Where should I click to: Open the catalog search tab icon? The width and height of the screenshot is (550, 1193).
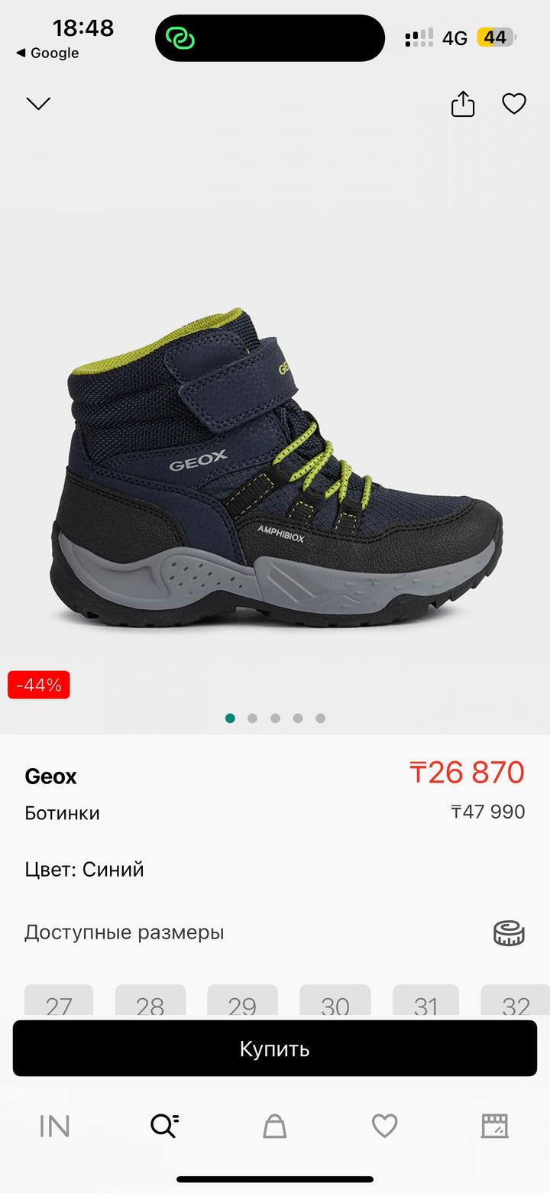pos(164,1126)
